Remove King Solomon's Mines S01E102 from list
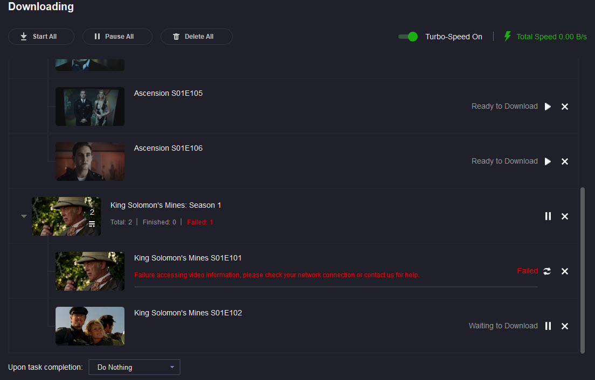The image size is (595, 380). coord(565,326)
